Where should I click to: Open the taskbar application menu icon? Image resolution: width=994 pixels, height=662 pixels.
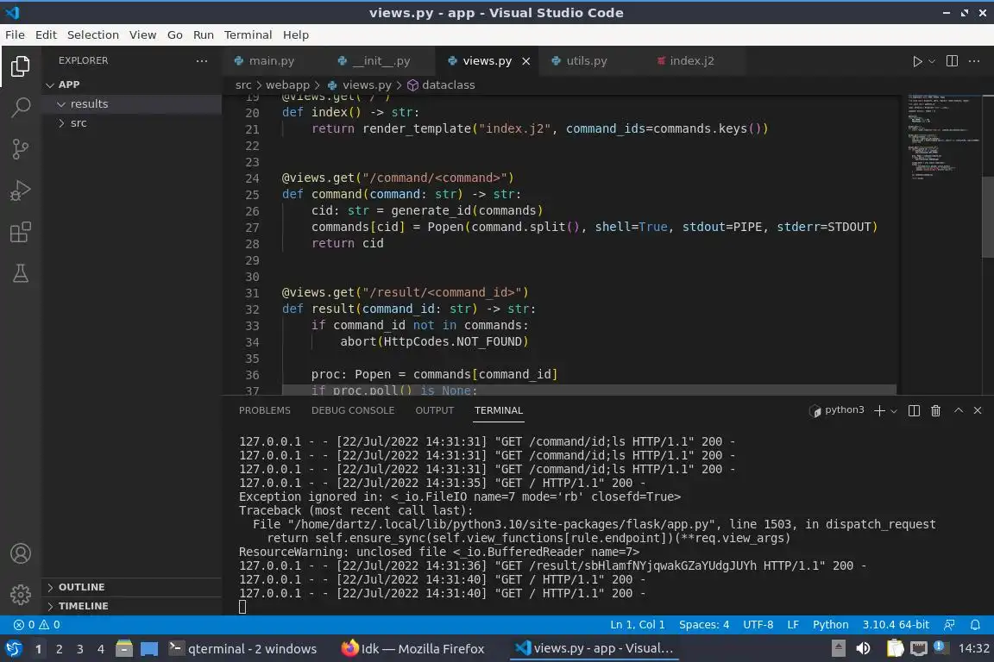pyautogui.click(x=13, y=649)
